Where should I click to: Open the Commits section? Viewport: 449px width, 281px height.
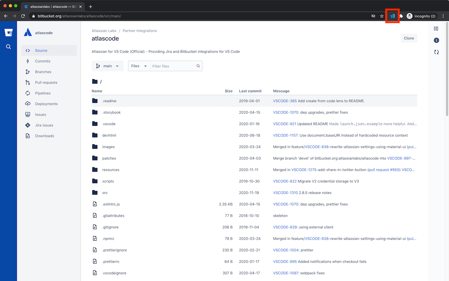(49, 61)
